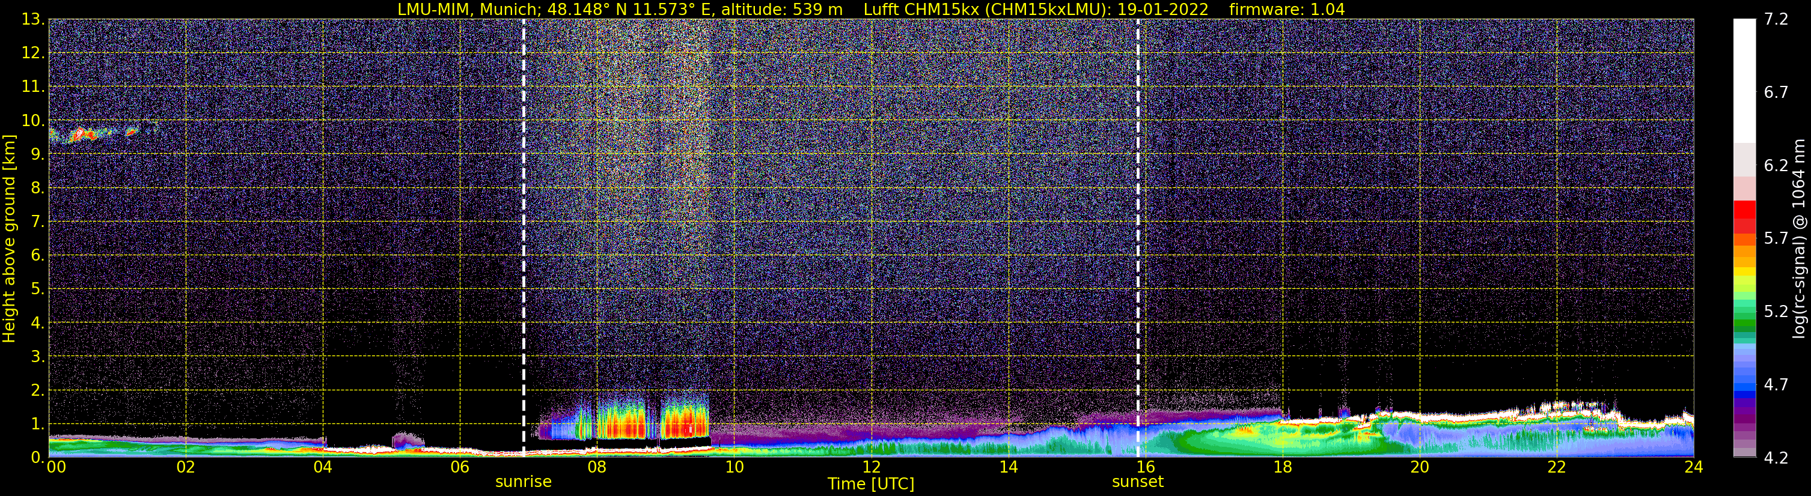Select colorbar tick label '6.2'
Screen dimensions: 1811x496
click(x=1776, y=165)
